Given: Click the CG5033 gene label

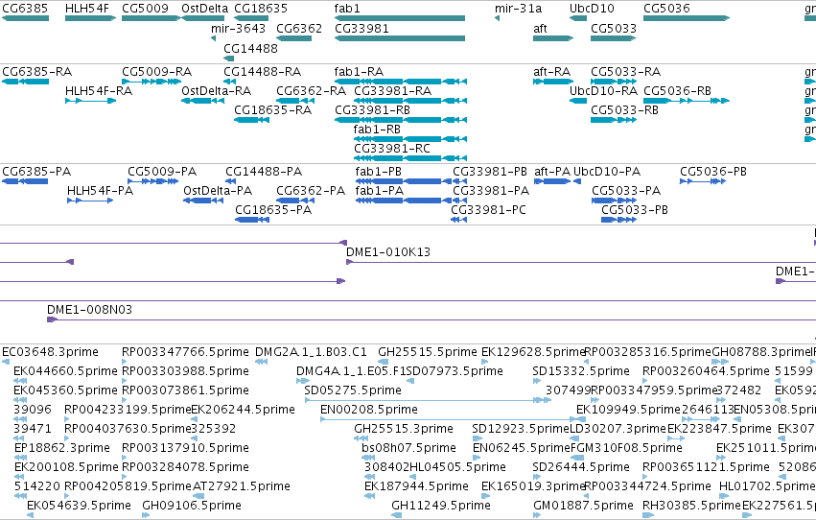Looking at the screenshot, I should coord(614,28).
